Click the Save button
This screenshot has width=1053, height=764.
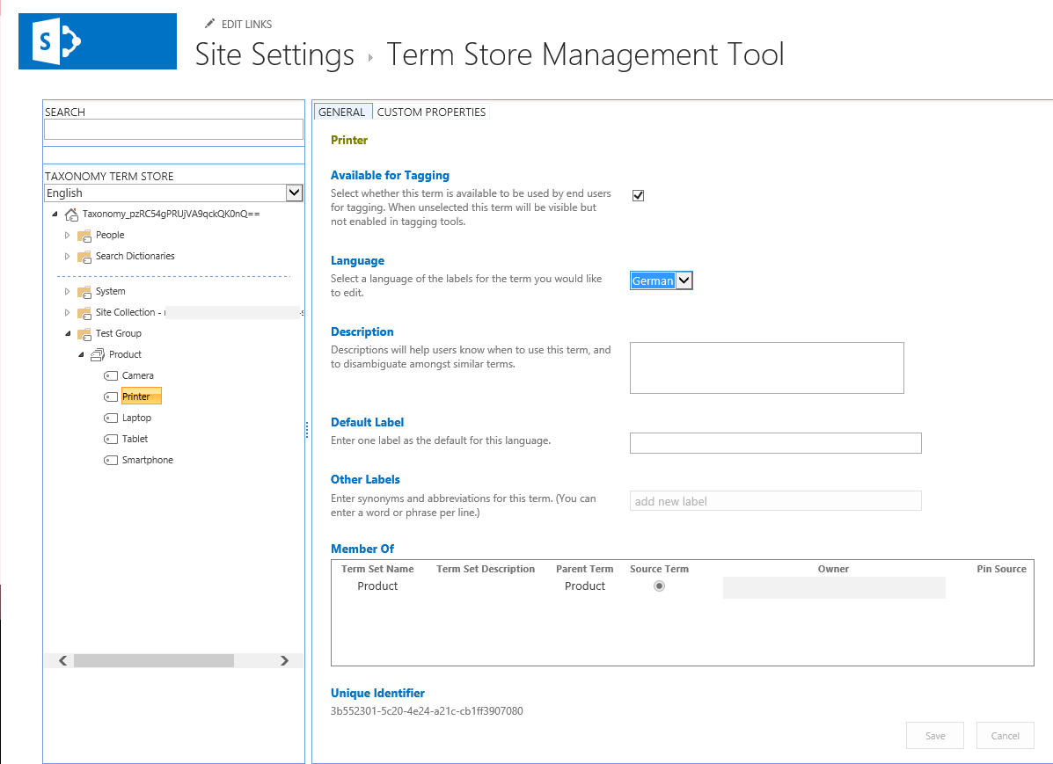click(x=934, y=736)
